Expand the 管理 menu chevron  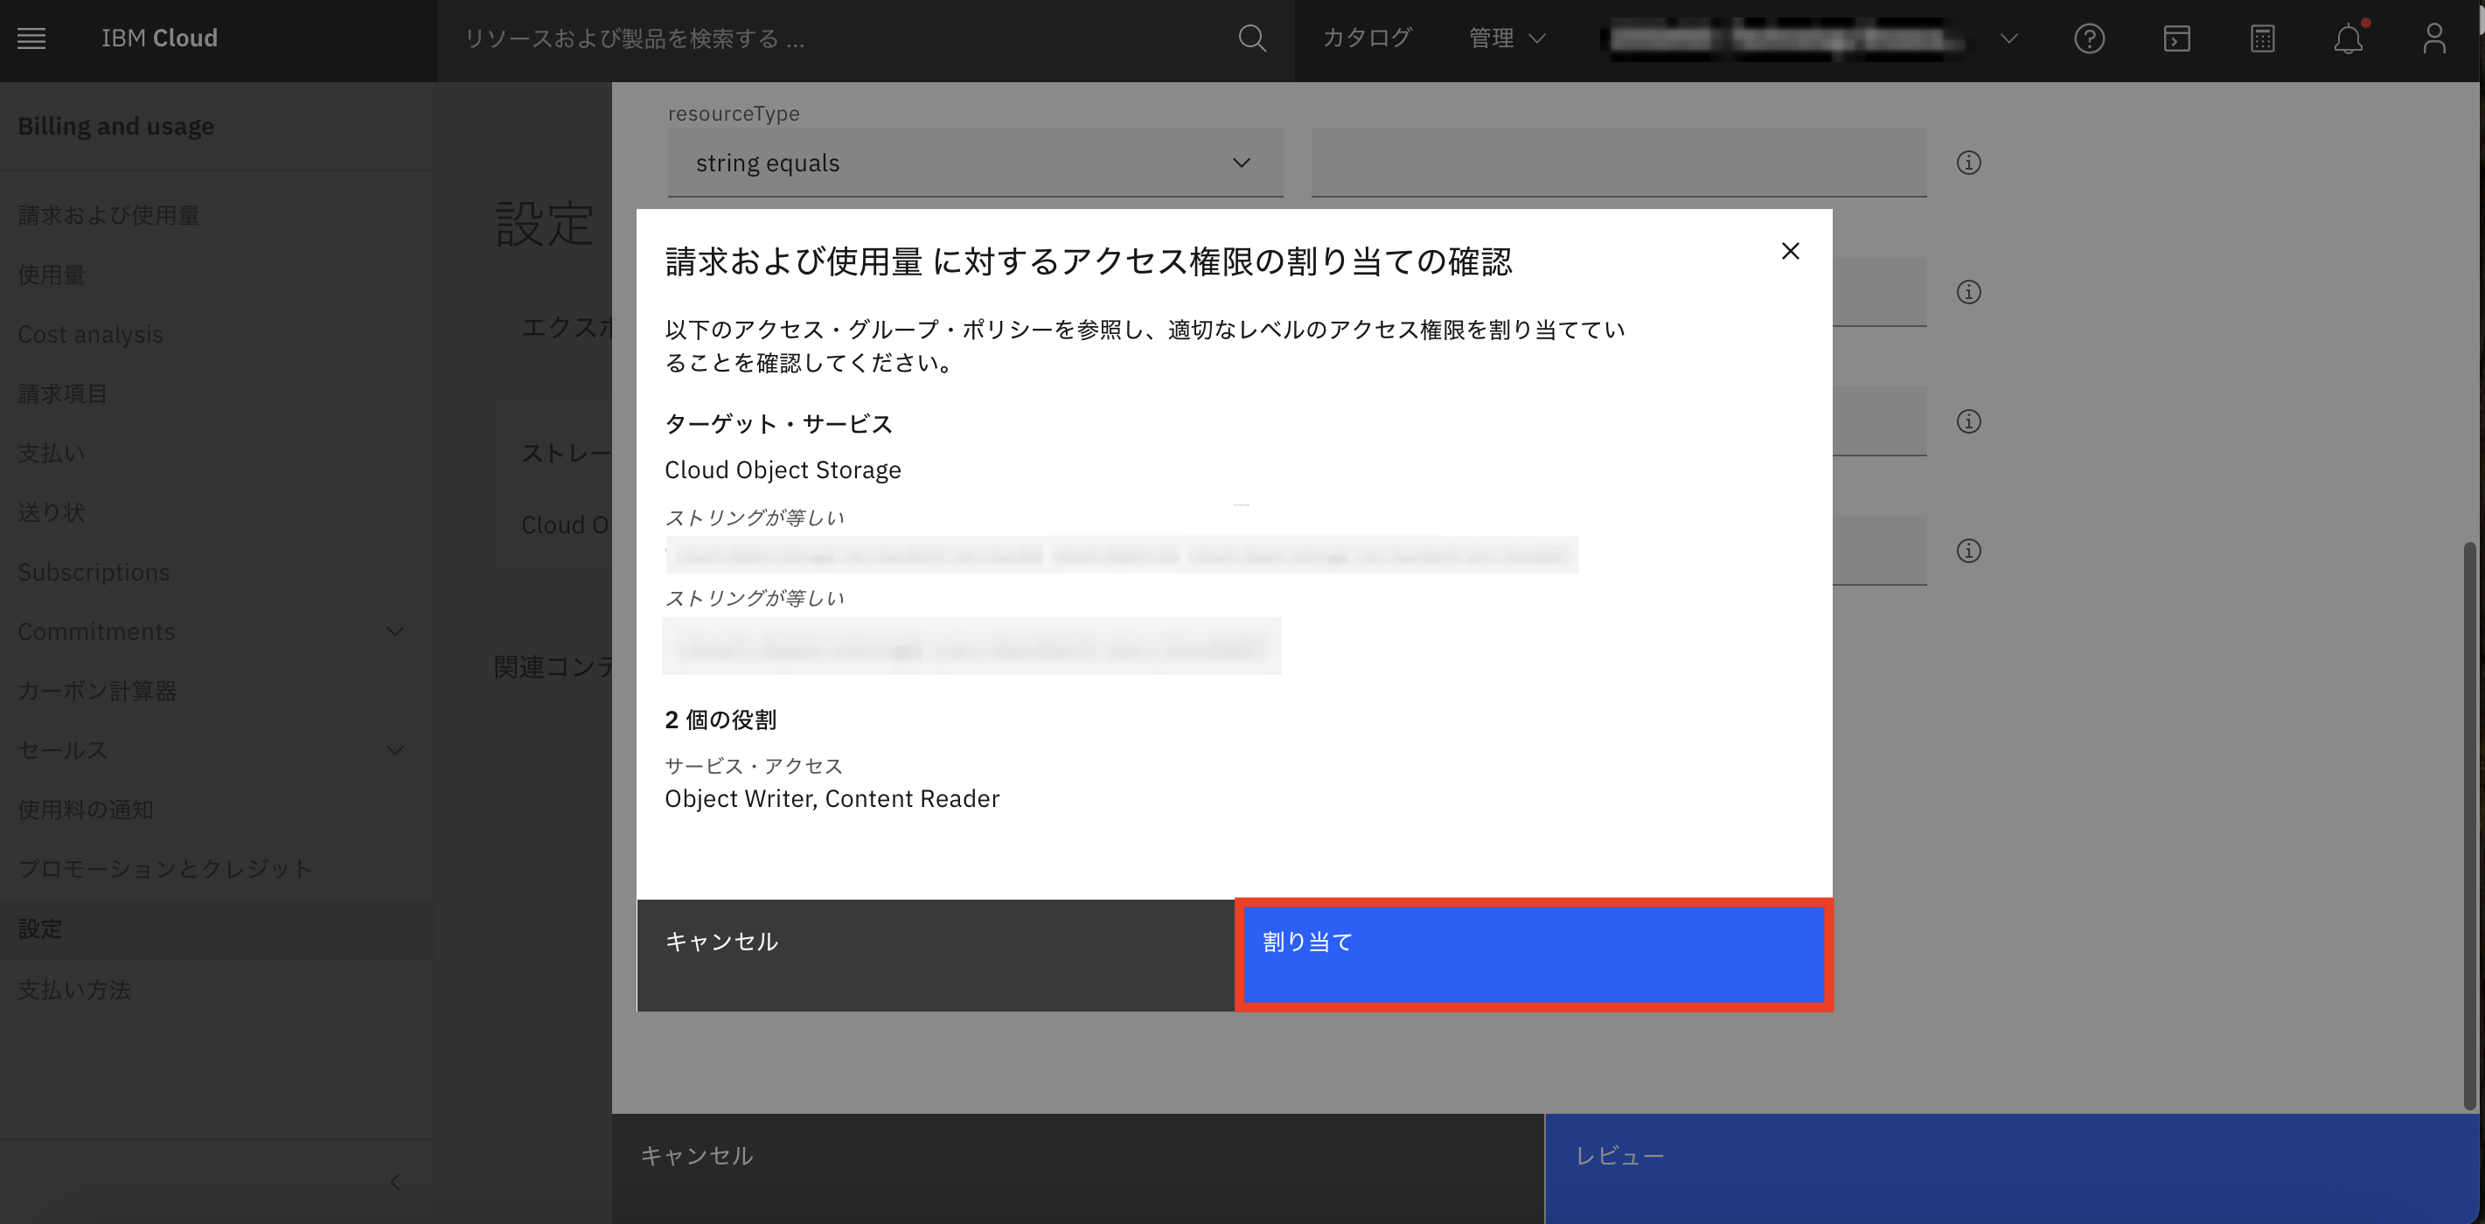tap(1538, 38)
